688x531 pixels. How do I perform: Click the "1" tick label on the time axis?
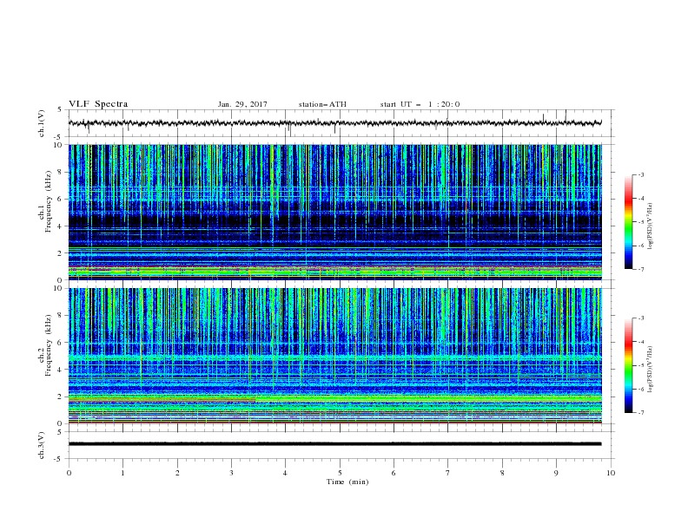tap(122, 473)
